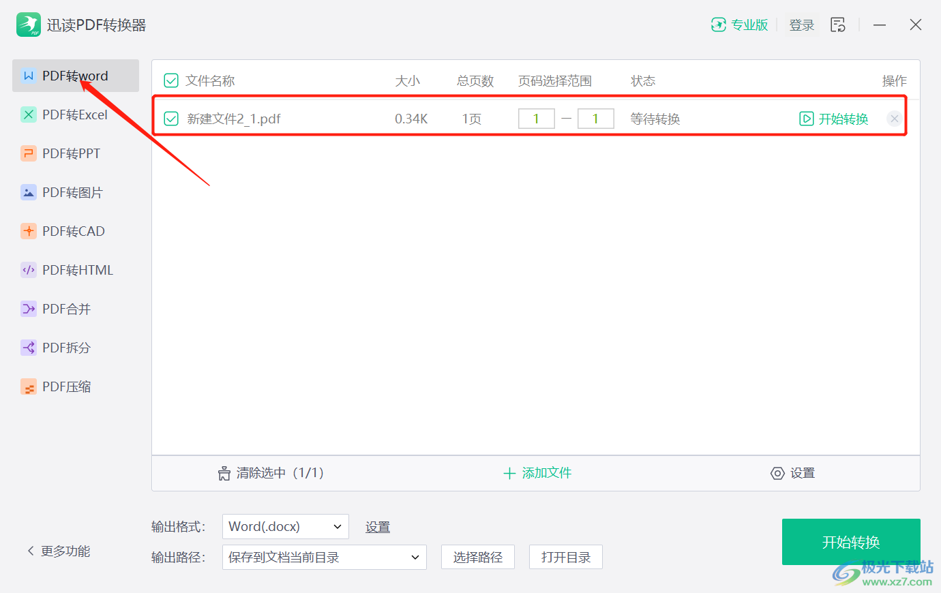941x593 pixels.
Task: Click the 操作 column header
Action: [x=895, y=81]
